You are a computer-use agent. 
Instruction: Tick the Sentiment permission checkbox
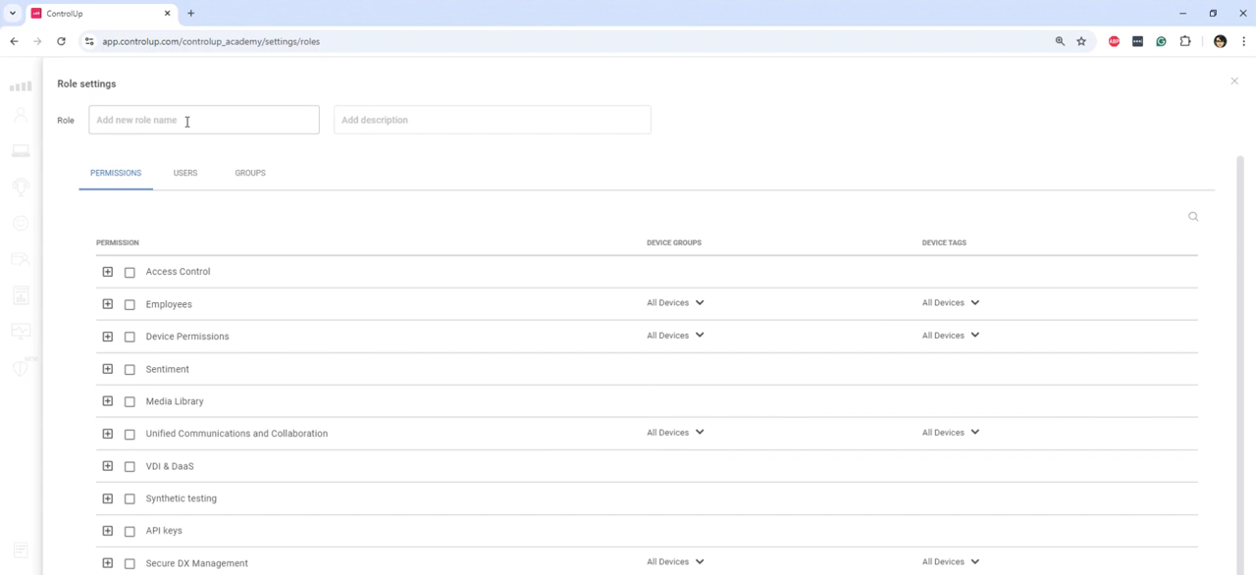(130, 370)
